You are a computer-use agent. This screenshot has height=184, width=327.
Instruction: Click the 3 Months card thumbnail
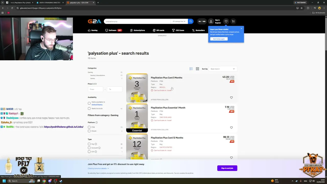click(137, 88)
